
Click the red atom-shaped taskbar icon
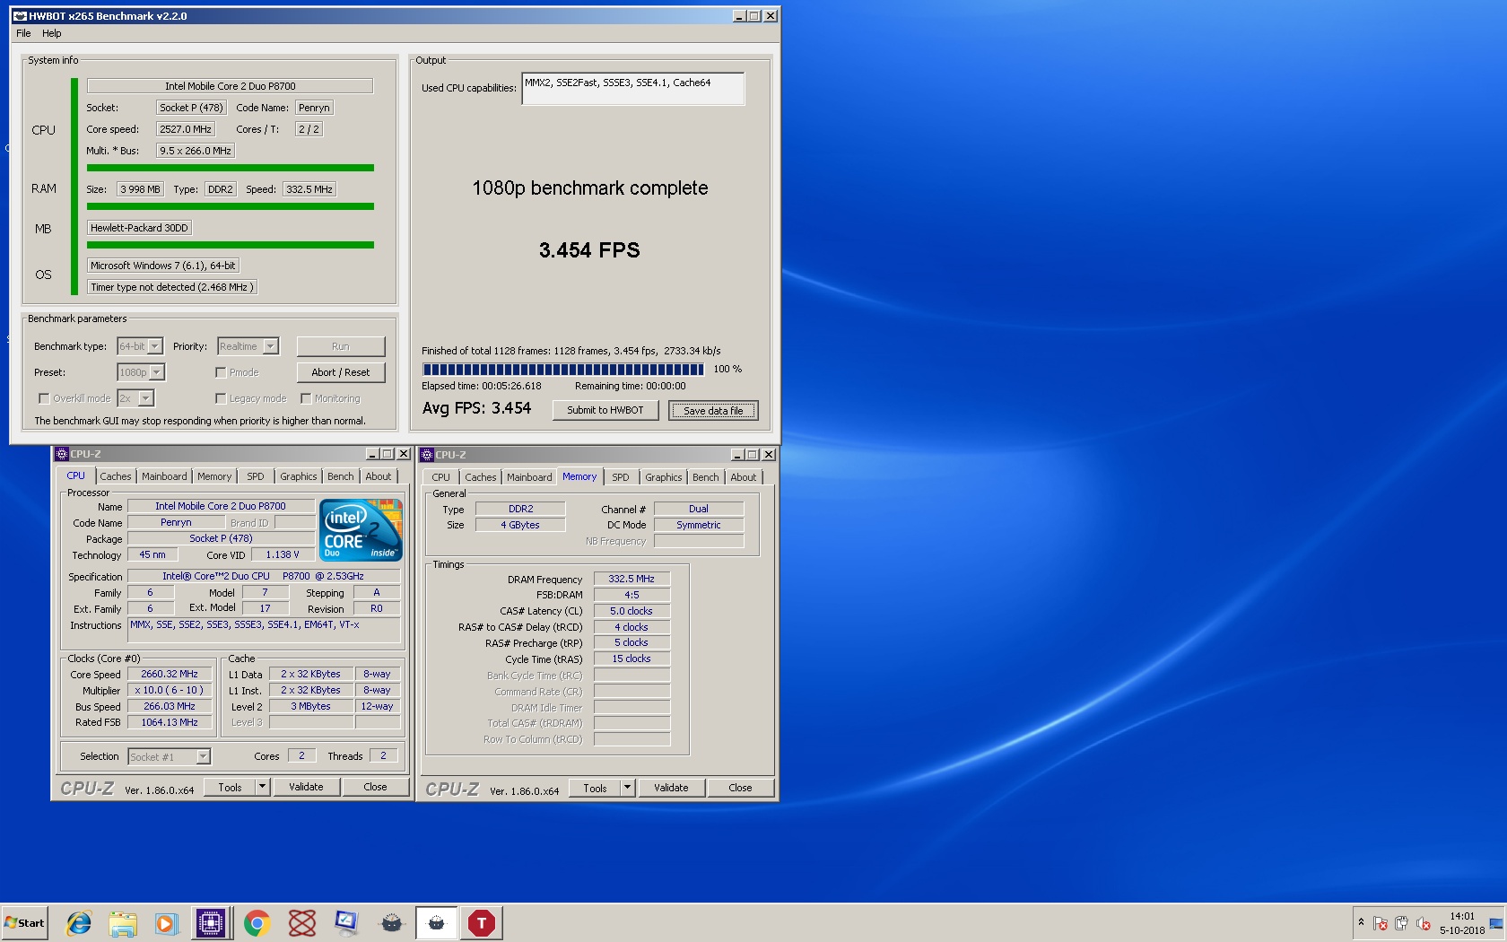(x=302, y=922)
